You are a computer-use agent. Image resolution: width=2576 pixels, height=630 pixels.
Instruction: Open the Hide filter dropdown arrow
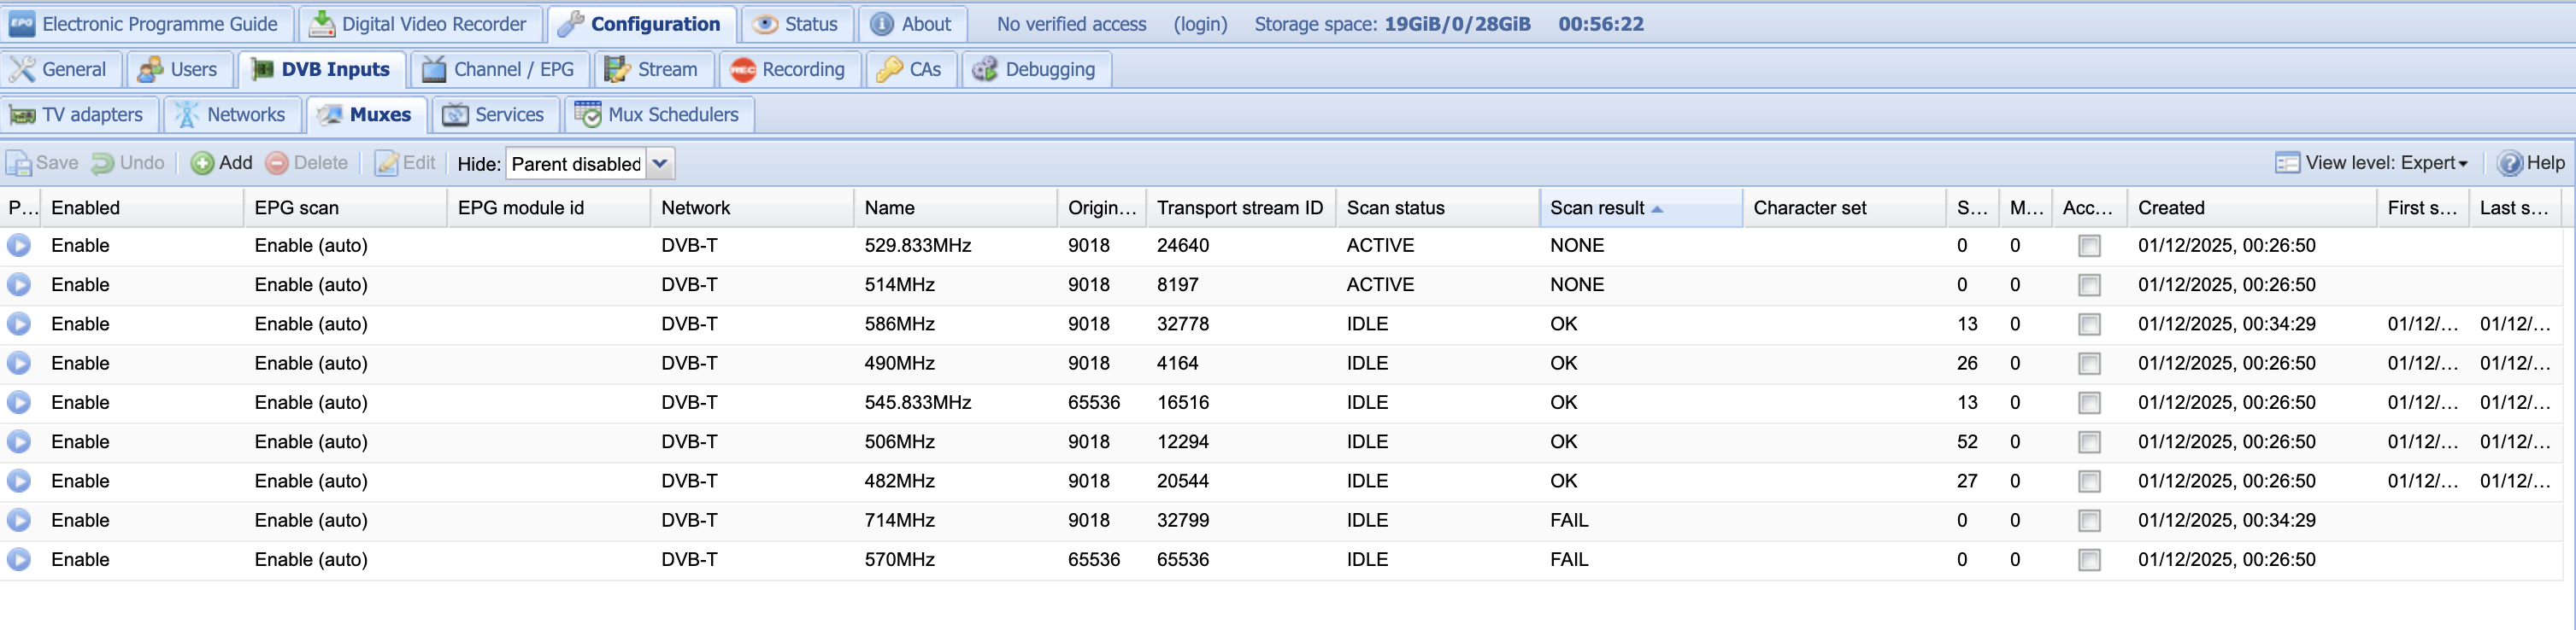(660, 164)
